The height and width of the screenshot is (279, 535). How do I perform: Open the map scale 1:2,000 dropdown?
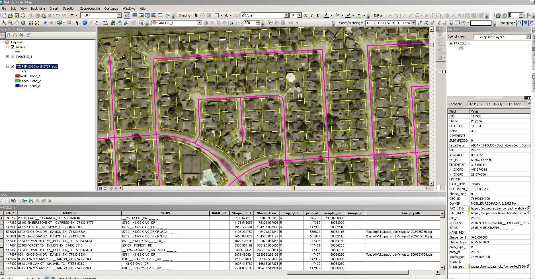click(x=119, y=15)
